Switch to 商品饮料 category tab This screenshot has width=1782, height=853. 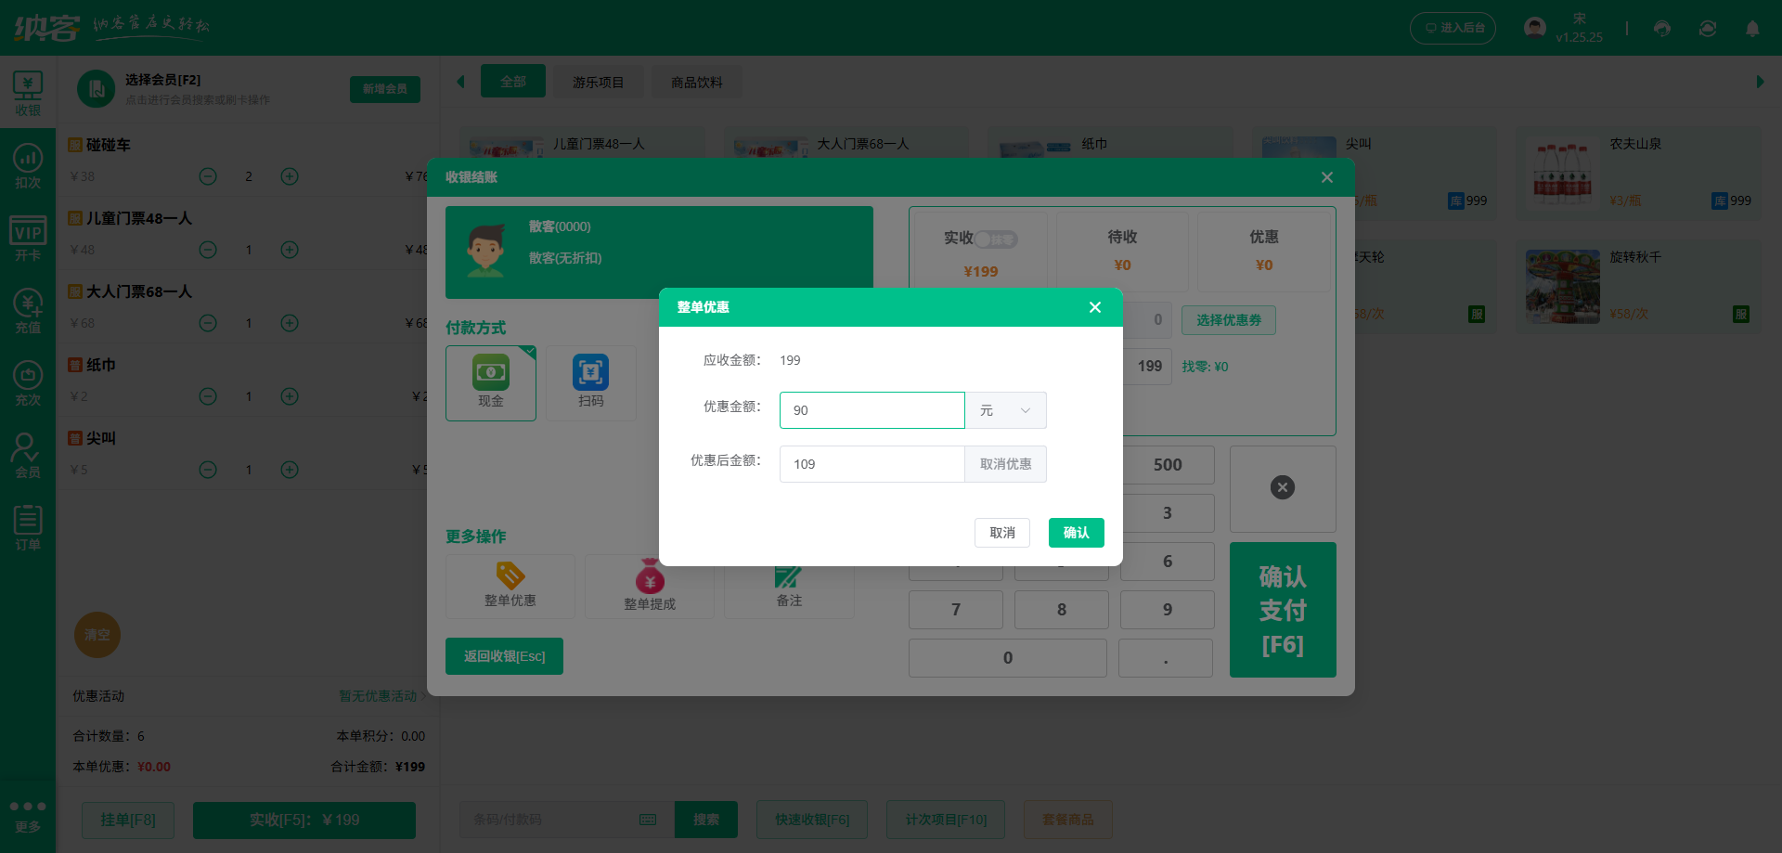point(697,83)
